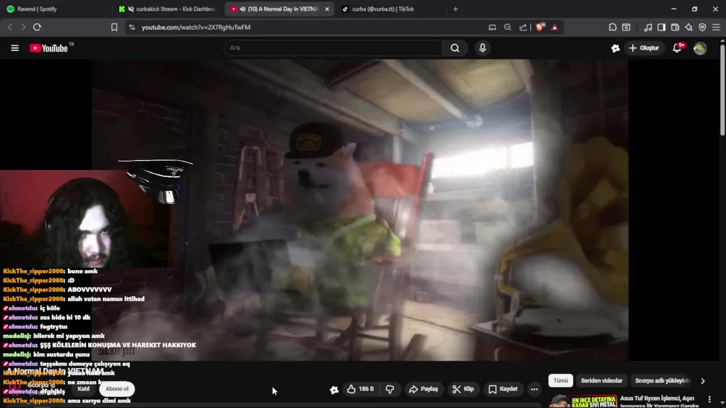This screenshot has height=408, width=726.
Task: Unmute the Kick Dashboard tab speaker icon
Action: pos(131,9)
